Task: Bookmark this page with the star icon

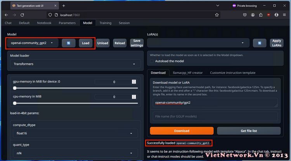Action: pos(217,15)
